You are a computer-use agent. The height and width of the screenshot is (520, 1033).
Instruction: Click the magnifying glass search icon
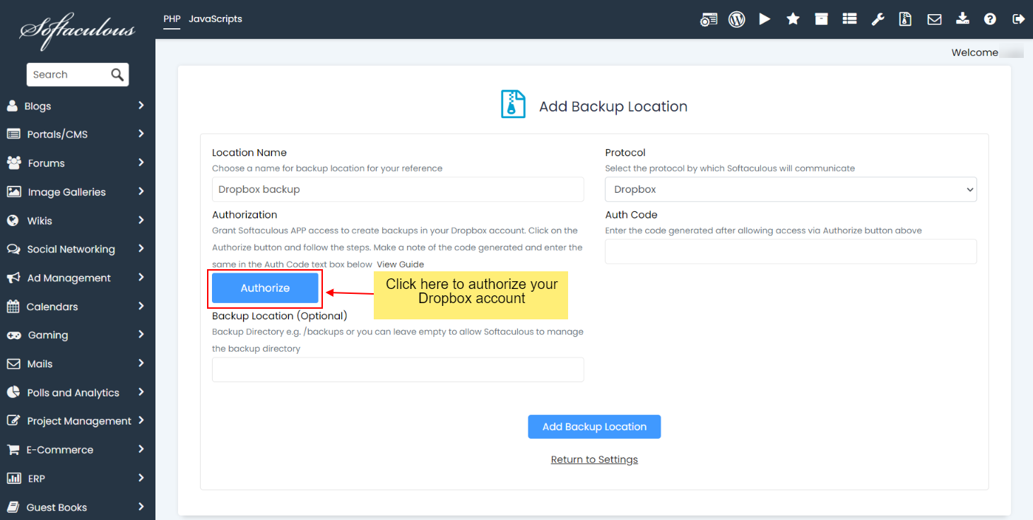[x=117, y=74]
